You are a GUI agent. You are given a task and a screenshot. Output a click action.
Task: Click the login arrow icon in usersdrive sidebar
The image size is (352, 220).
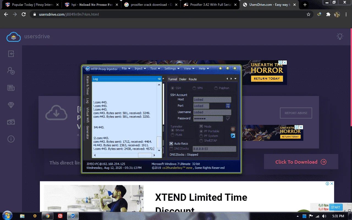11,54
